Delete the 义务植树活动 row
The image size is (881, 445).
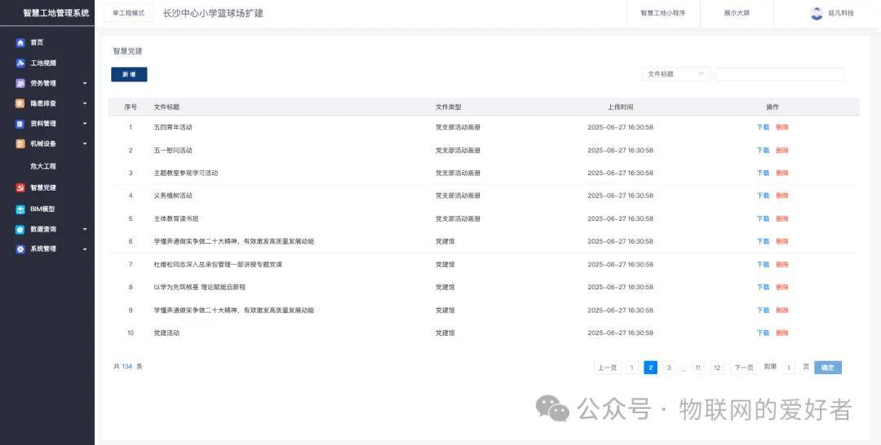[782, 196]
